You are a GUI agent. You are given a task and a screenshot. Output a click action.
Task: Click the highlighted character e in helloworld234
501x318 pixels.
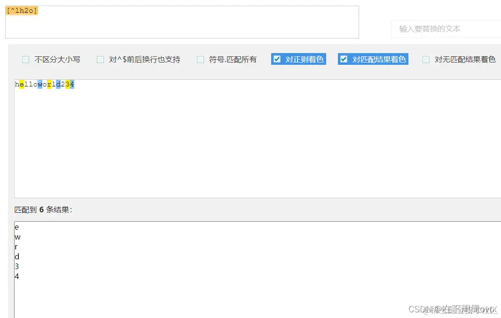tap(21, 84)
